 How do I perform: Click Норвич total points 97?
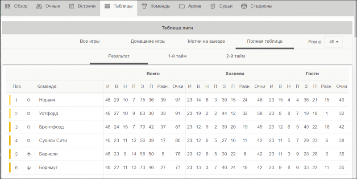[x=178, y=100]
